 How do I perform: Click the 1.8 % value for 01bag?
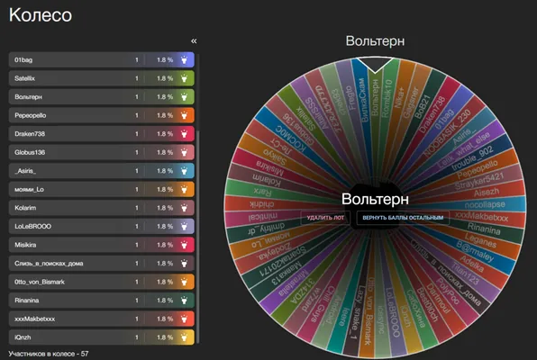coord(165,60)
